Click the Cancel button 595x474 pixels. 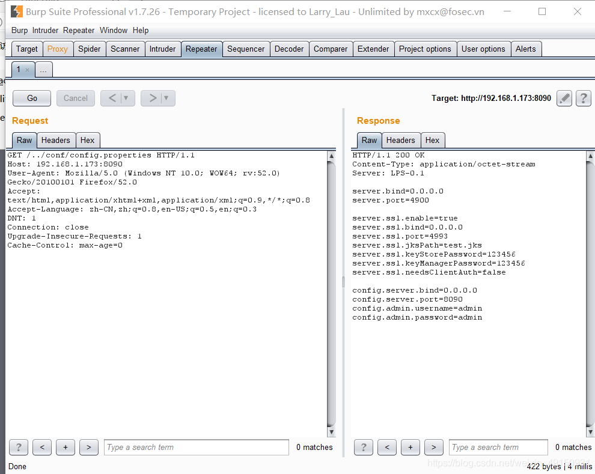coord(76,98)
